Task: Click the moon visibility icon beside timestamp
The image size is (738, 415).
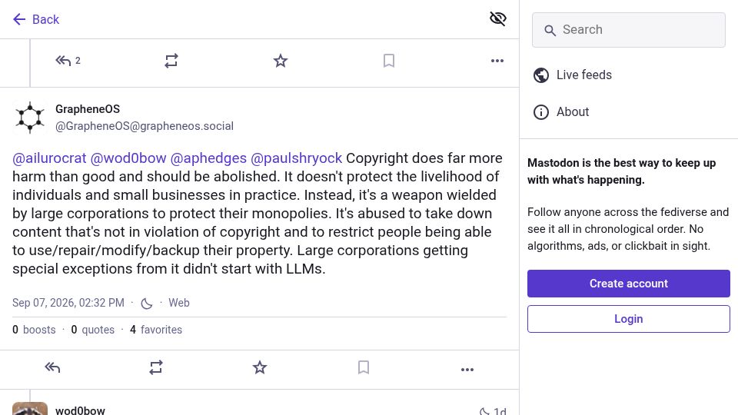Action: pos(147,303)
